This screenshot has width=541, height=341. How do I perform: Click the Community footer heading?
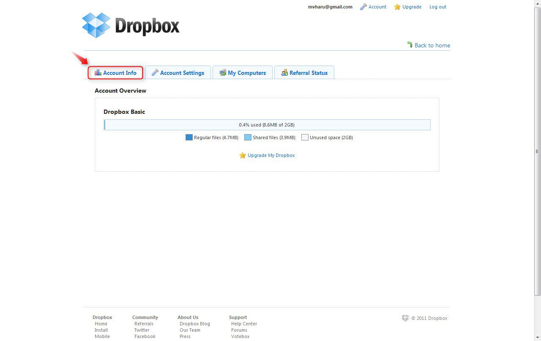pos(145,317)
